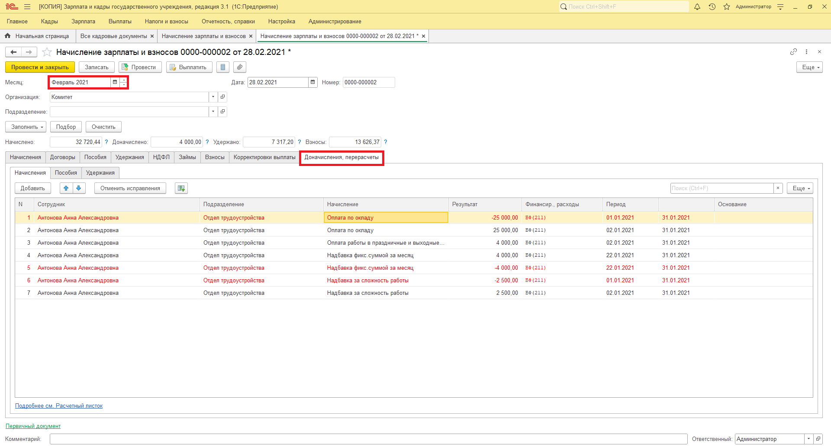831x447 pixels.
Task: Open calendar picker for Месяц field
Action: [115, 82]
